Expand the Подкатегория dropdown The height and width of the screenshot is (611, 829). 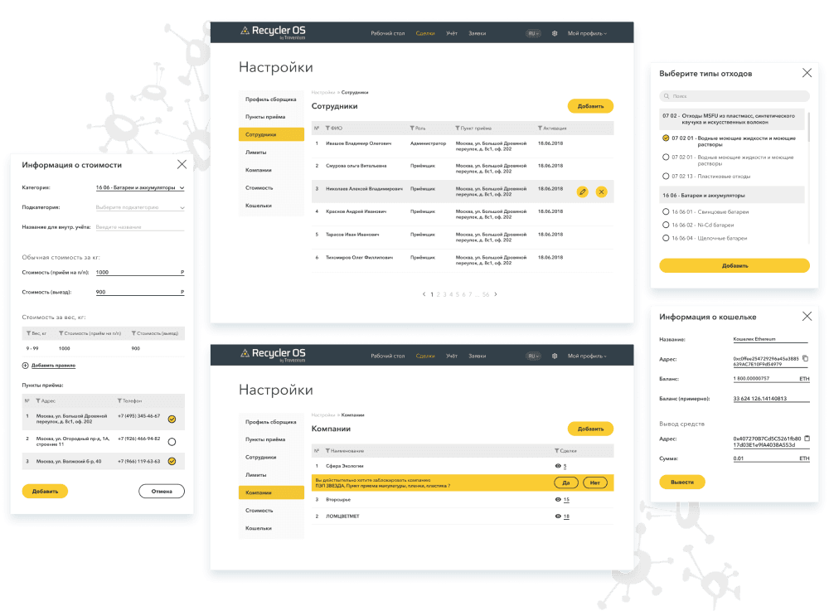click(139, 207)
